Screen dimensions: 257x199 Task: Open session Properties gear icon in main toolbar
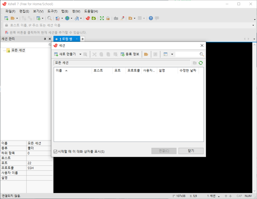(38, 18)
